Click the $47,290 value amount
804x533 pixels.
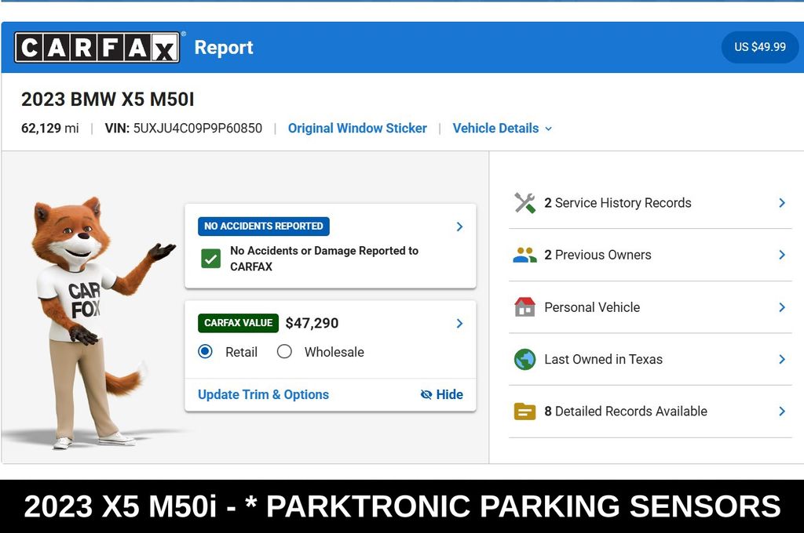tap(312, 323)
